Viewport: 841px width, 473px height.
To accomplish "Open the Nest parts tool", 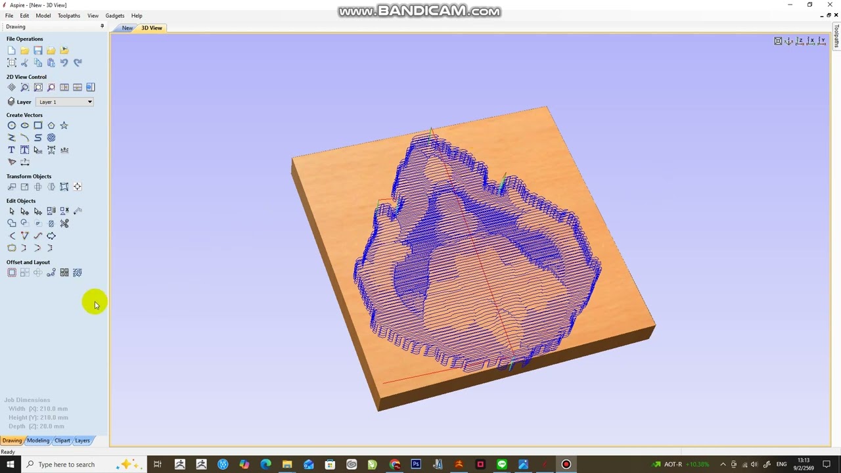I will (77, 273).
